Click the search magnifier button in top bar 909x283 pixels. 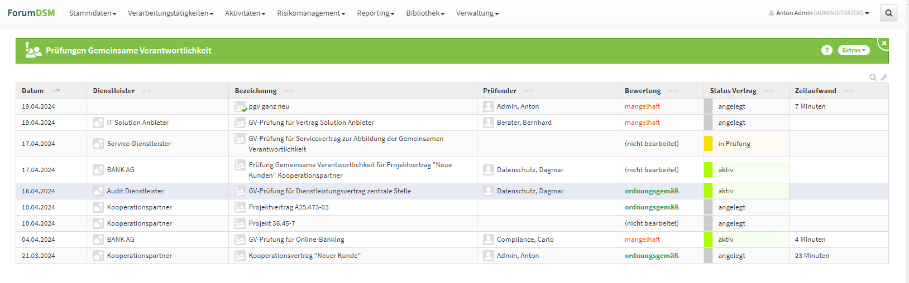point(888,13)
